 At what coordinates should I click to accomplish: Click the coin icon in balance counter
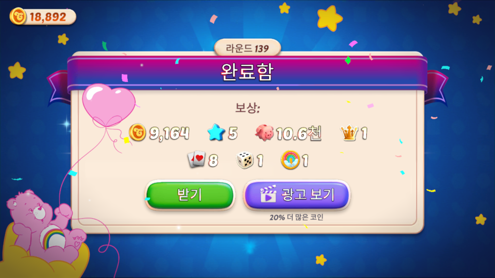click(18, 16)
